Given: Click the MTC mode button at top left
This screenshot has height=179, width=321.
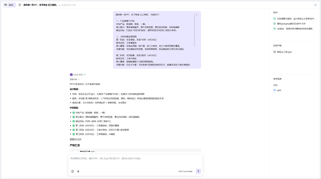Looking at the screenshot, I should pyautogui.click(x=9, y=5).
